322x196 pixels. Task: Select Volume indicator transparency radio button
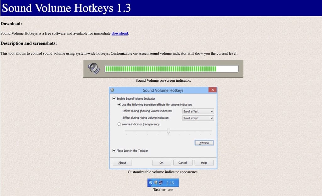[119, 124]
